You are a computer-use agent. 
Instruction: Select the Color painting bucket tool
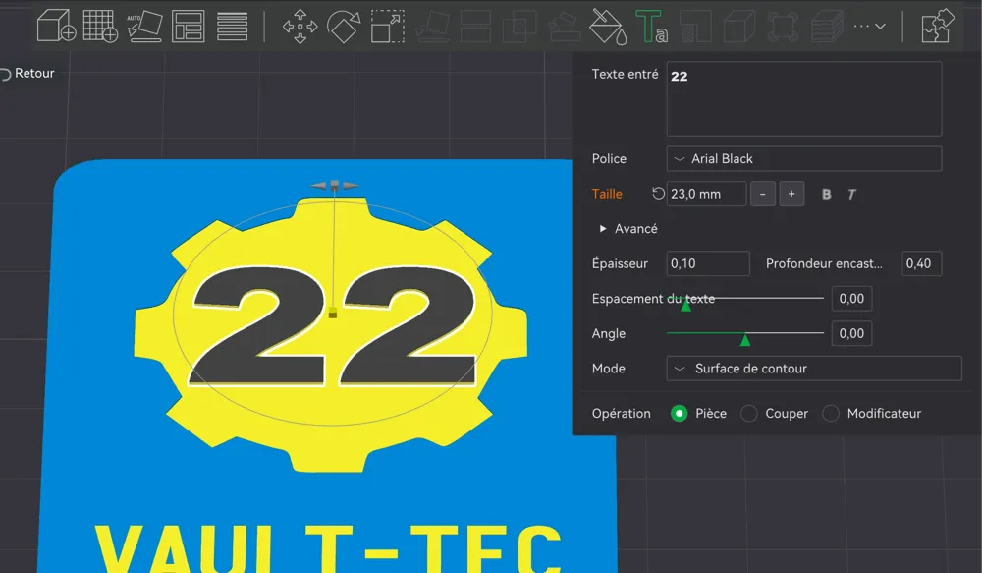click(x=608, y=27)
